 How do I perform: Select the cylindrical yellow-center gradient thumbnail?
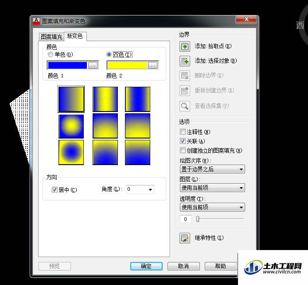coord(105,99)
